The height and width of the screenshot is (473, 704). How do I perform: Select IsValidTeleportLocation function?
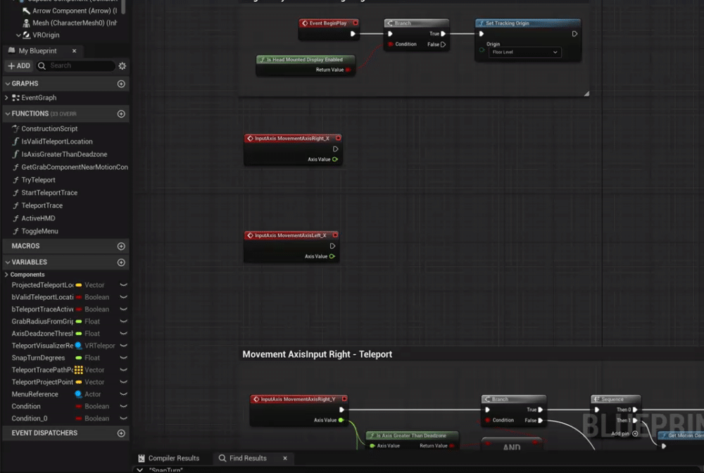[x=57, y=141]
